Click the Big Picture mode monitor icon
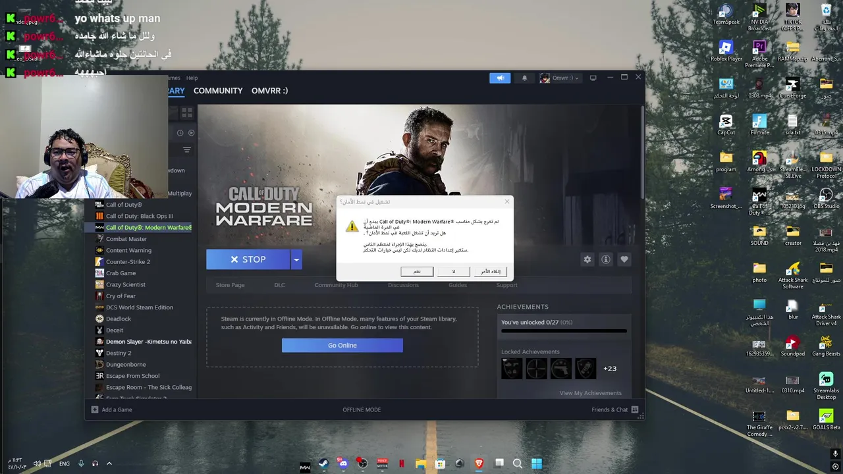The height and width of the screenshot is (474, 843). click(593, 78)
